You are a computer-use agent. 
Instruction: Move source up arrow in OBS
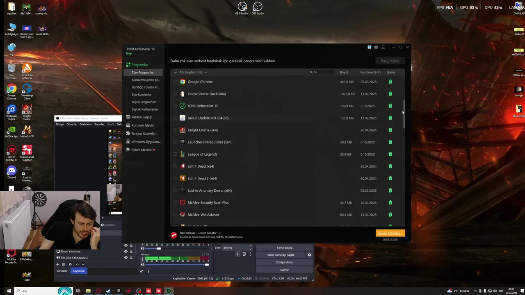point(77,264)
